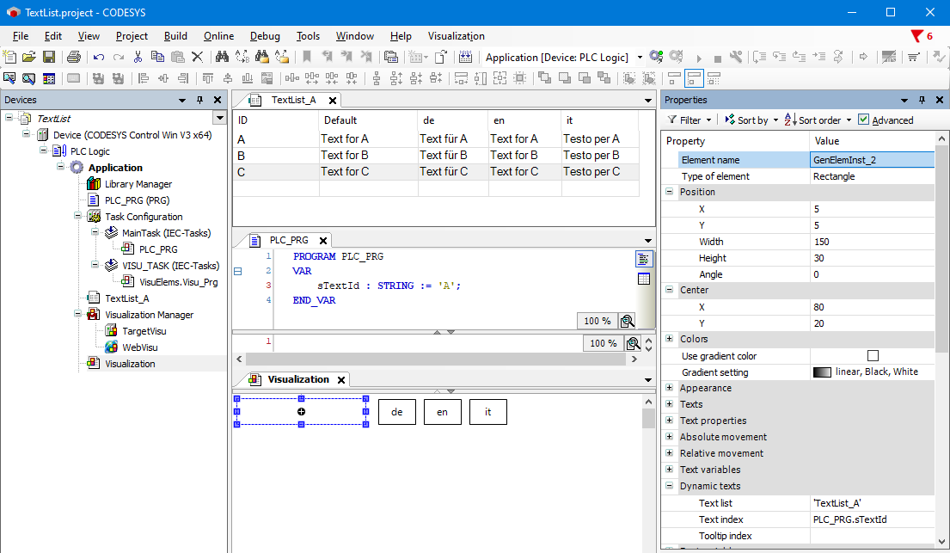This screenshot has height=553, width=950.
Task: Select the Align Left edges icon
Action: pyautogui.click(x=144, y=78)
